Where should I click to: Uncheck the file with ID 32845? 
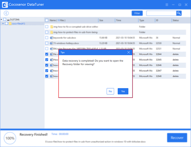tap(47, 60)
